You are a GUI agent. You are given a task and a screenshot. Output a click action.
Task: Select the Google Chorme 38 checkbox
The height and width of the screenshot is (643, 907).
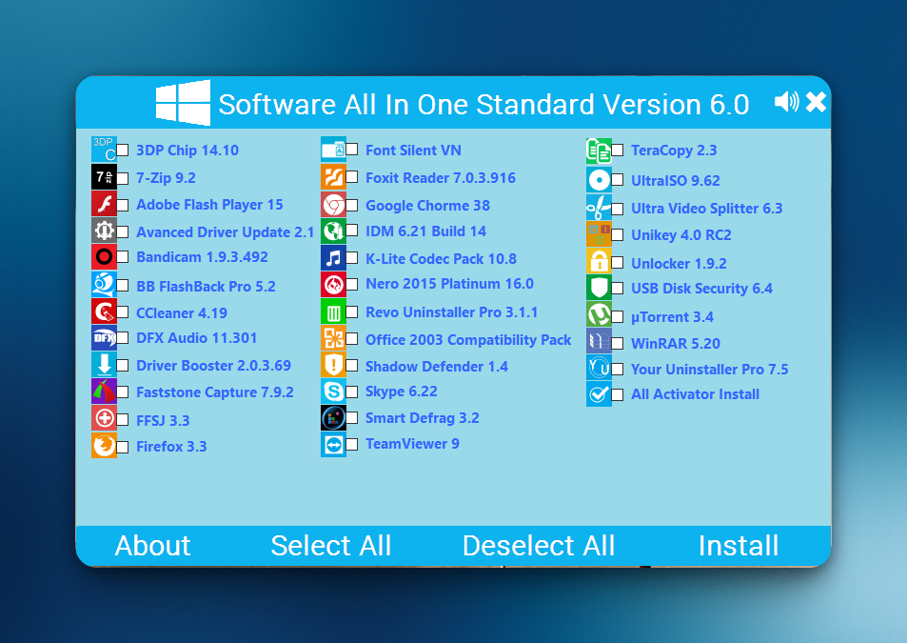352,206
